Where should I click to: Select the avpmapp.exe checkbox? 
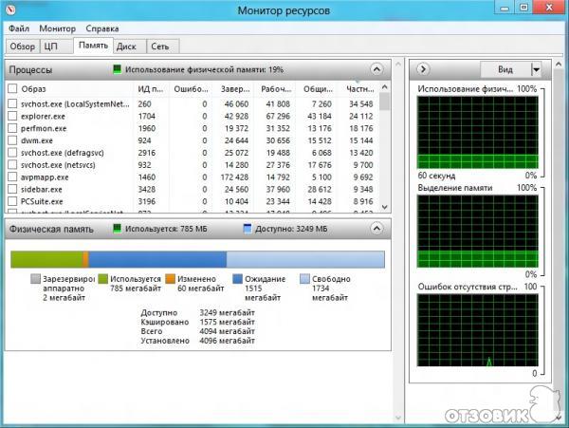click(x=12, y=177)
